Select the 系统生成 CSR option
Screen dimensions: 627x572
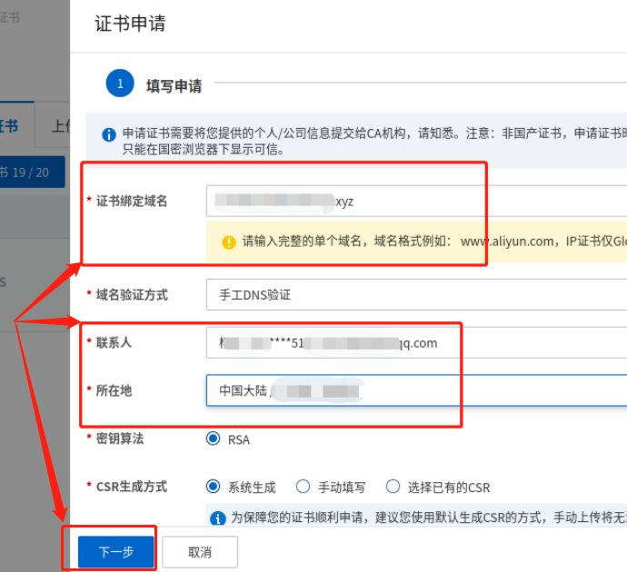(214, 488)
